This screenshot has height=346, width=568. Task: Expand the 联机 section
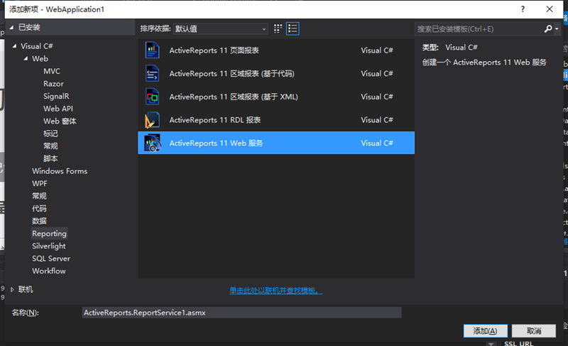pyautogui.click(x=12, y=290)
